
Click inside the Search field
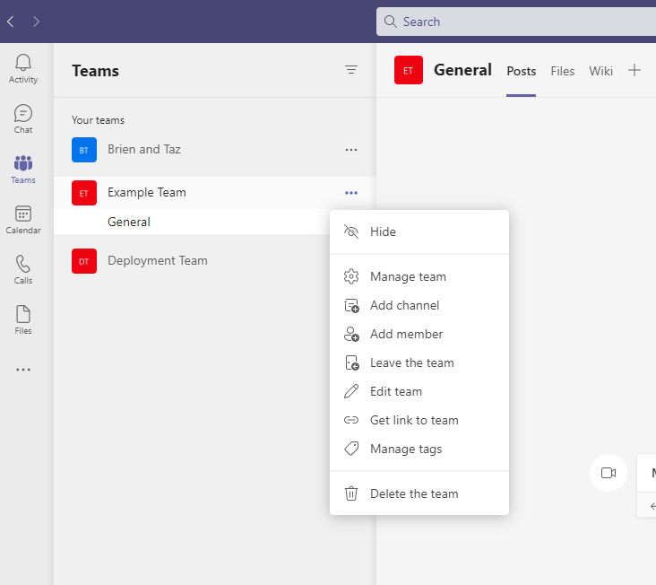[x=516, y=22]
